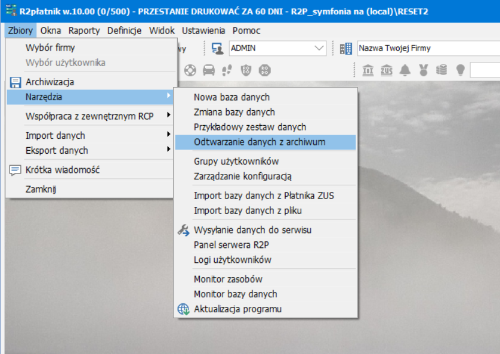Open the Ustawienia menu

[203, 30]
